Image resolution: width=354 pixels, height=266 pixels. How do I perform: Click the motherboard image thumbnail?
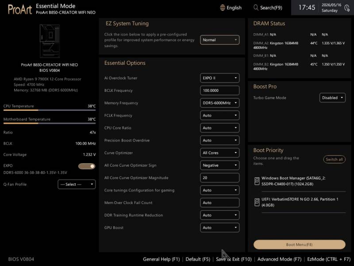tap(50, 41)
